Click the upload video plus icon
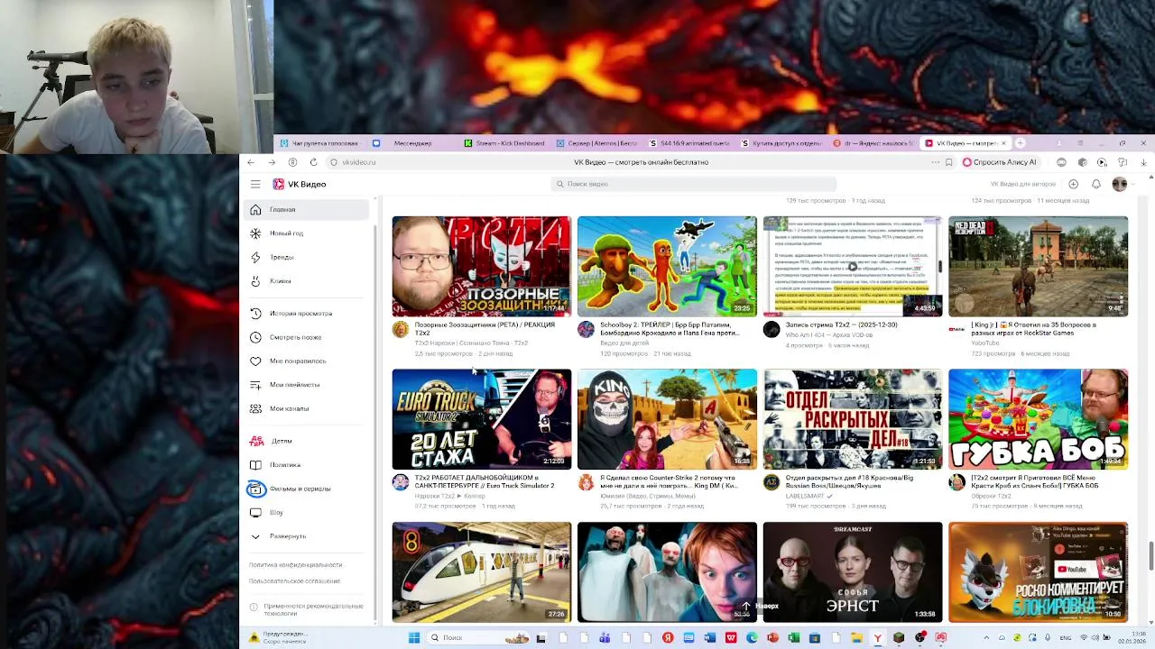The height and width of the screenshot is (649, 1155). [x=1073, y=184]
